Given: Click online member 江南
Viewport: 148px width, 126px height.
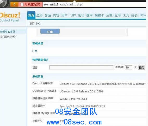Looking at the screenshot, I should [35, 51].
